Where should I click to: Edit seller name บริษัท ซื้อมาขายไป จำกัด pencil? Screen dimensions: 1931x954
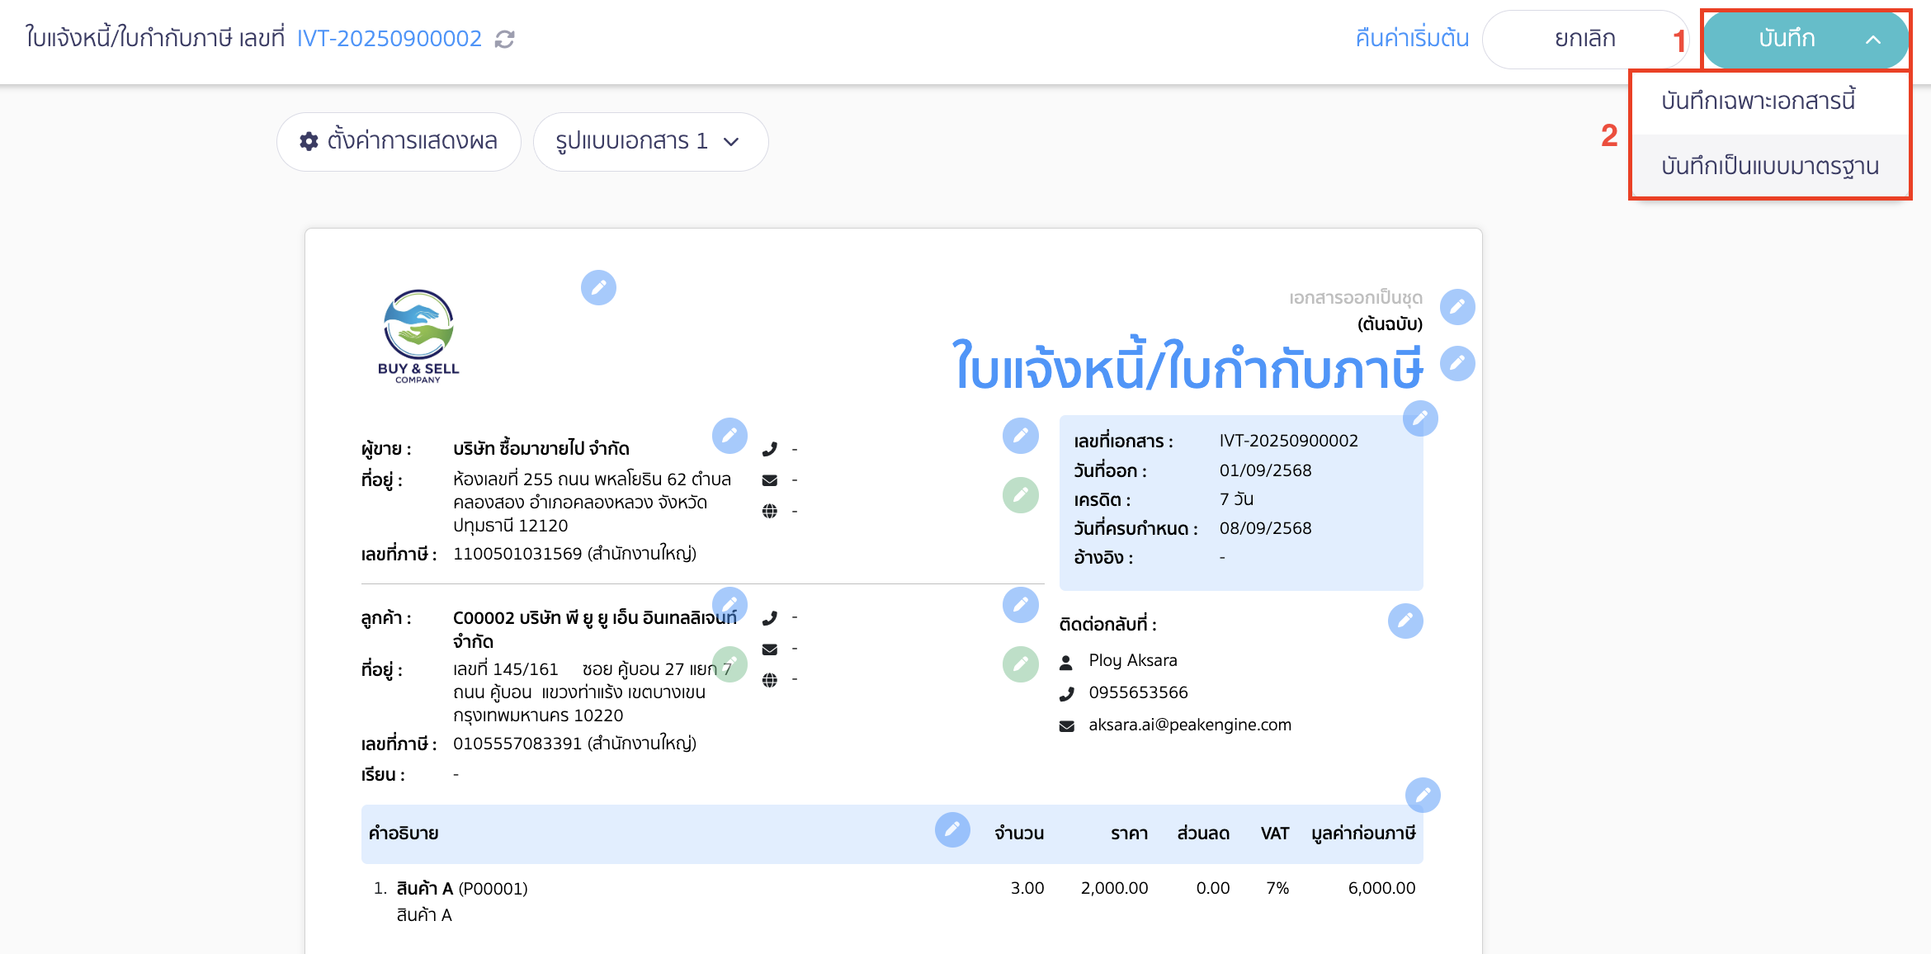tap(729, 435)
